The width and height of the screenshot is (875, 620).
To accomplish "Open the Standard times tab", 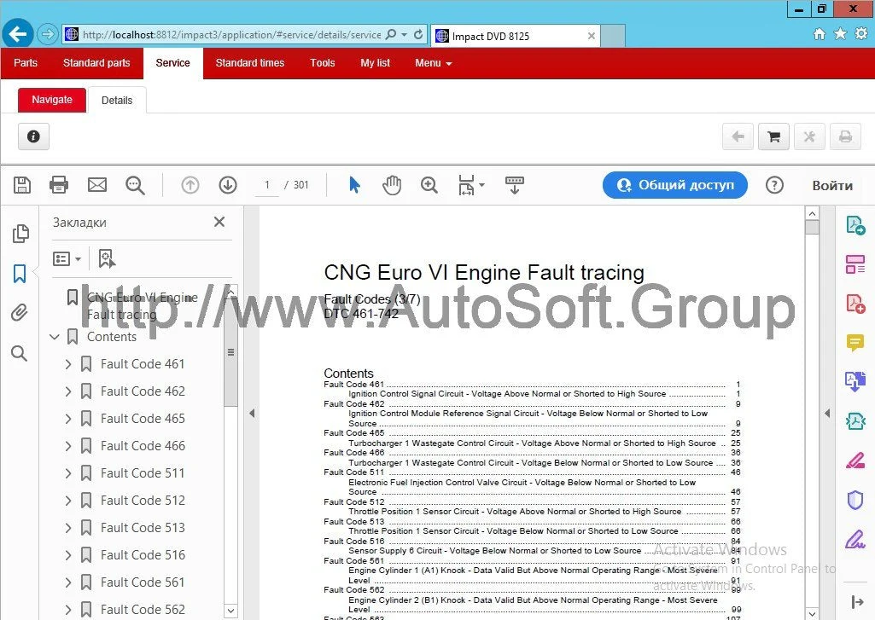I will point(249,63).
